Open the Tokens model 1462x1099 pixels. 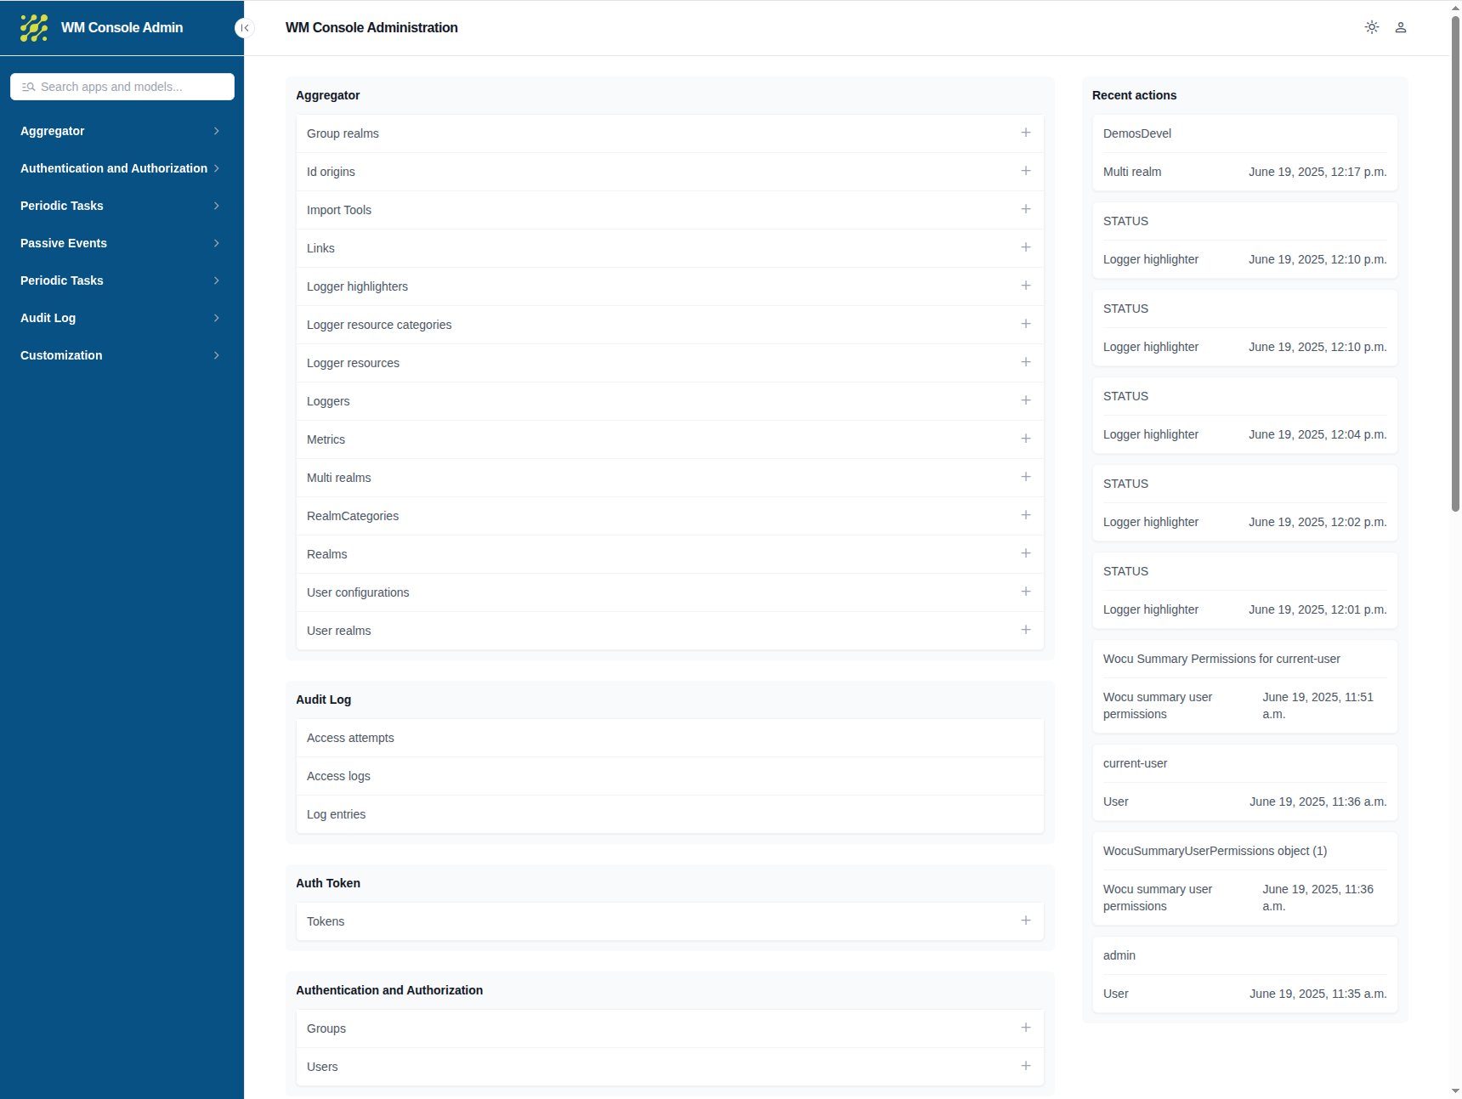tap(326, 921)
